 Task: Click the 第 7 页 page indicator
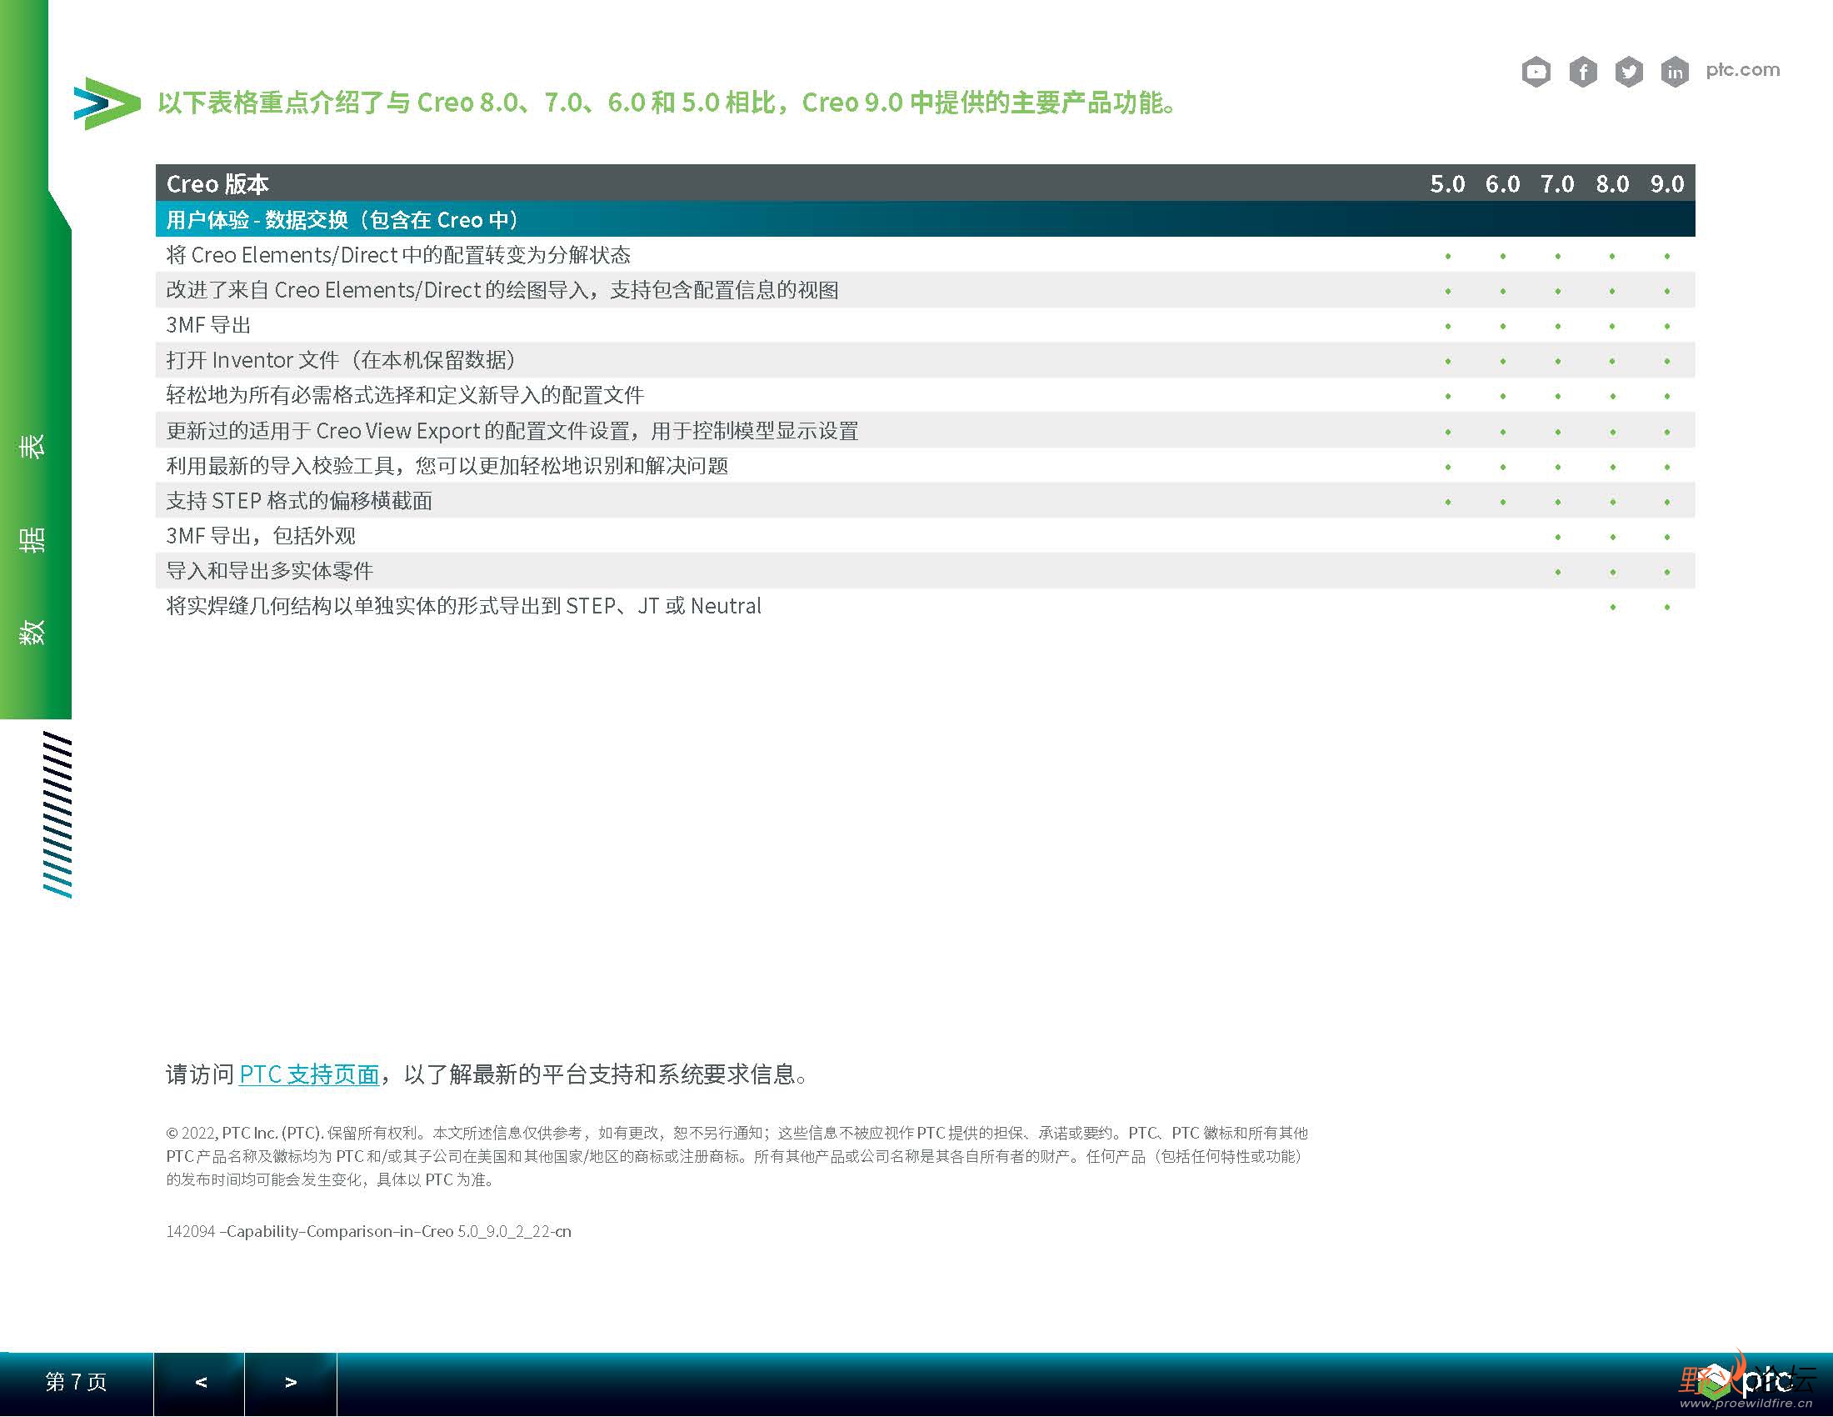tap(77, 1382)
